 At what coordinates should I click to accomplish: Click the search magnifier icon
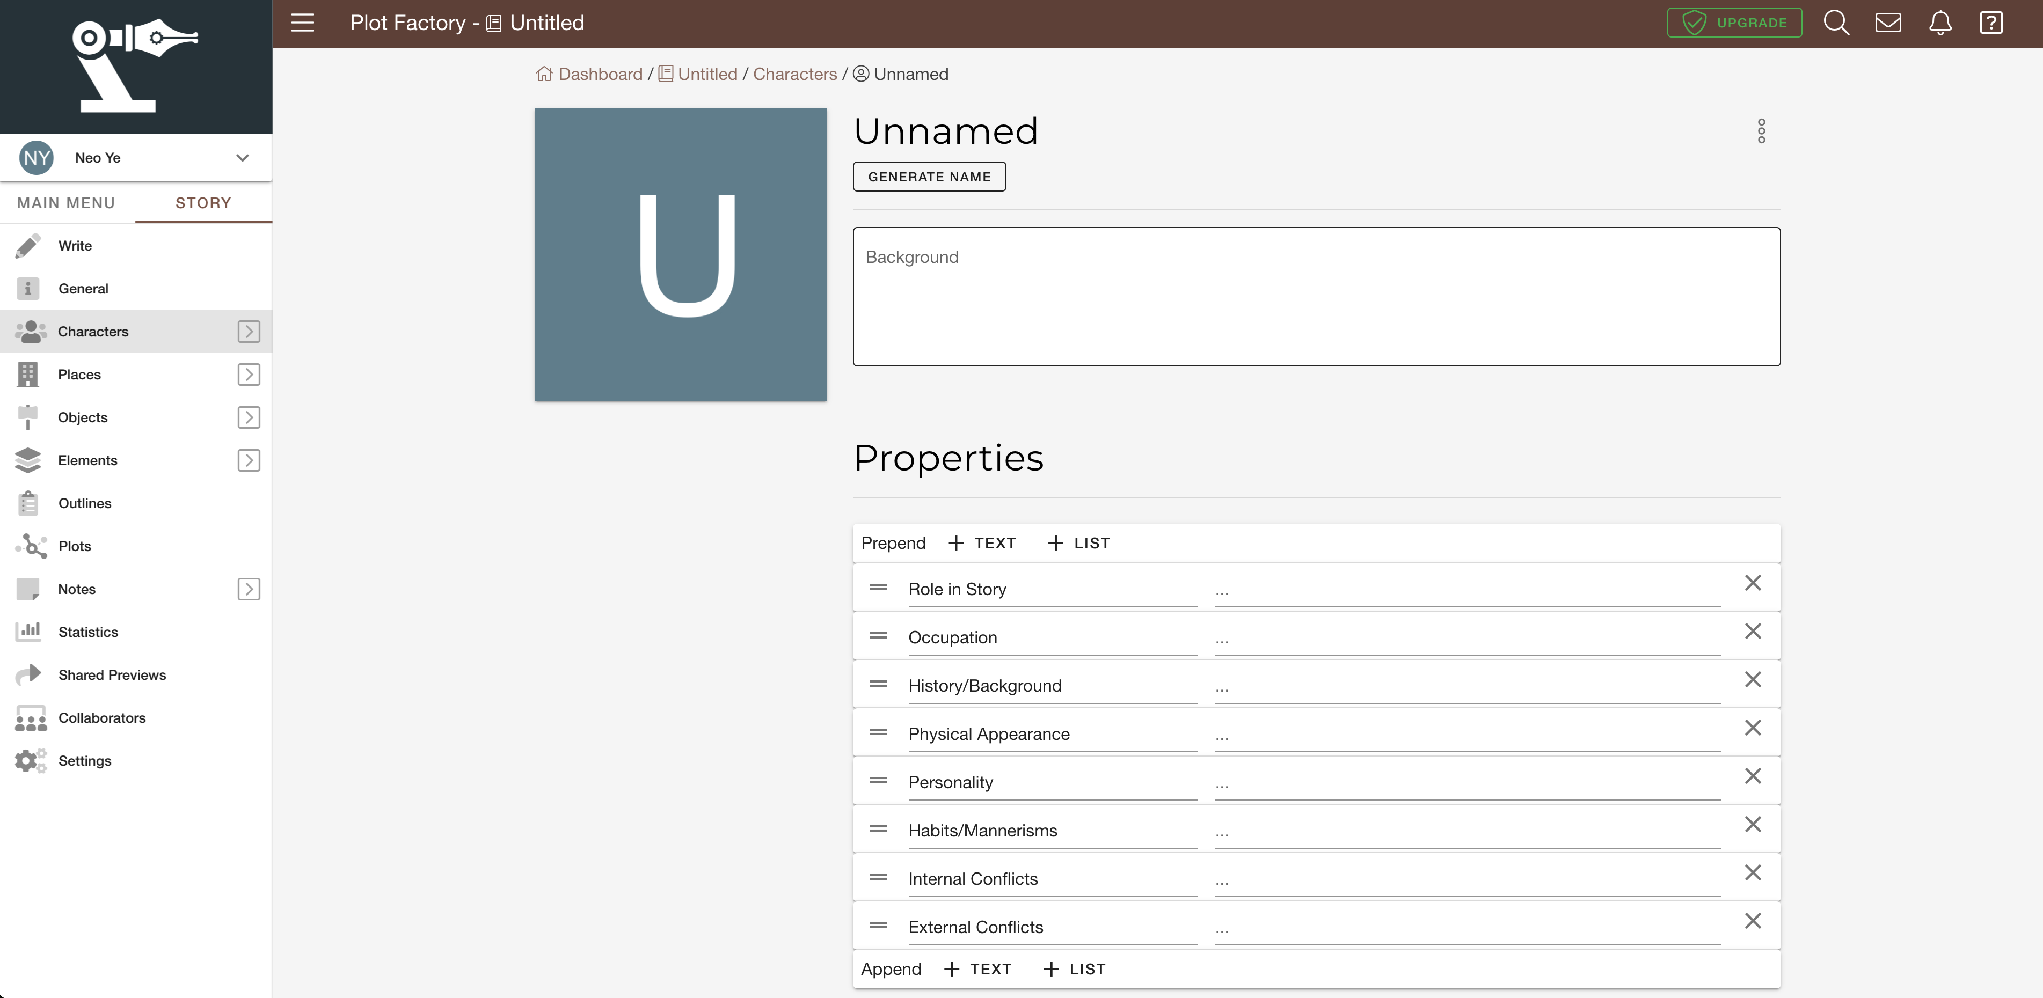tap(1836, 23)
